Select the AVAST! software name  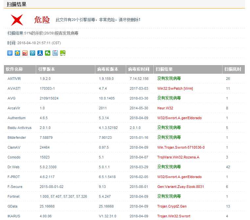[x=14, y=88]
